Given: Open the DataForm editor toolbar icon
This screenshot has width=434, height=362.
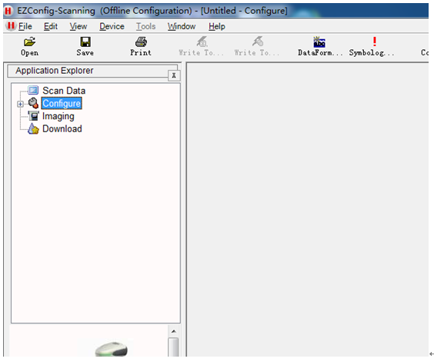Looking at the screenshot, I should 319,42.
